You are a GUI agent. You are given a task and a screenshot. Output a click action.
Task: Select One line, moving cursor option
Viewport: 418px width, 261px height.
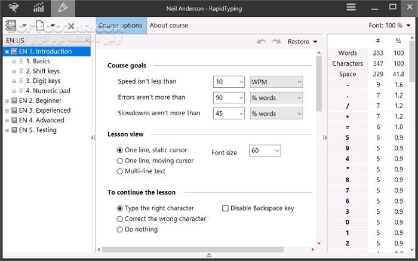tap(120, 161)
